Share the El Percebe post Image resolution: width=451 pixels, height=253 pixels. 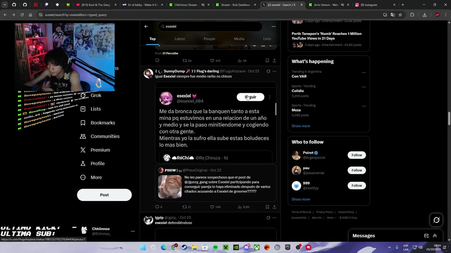274,61
